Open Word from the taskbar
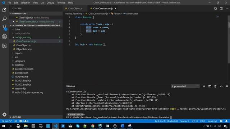Screen dimensions: 230x129 click(122, 126)
